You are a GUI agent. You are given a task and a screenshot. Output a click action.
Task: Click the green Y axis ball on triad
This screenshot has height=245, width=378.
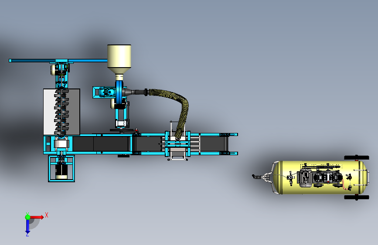[x=27, y=217]
